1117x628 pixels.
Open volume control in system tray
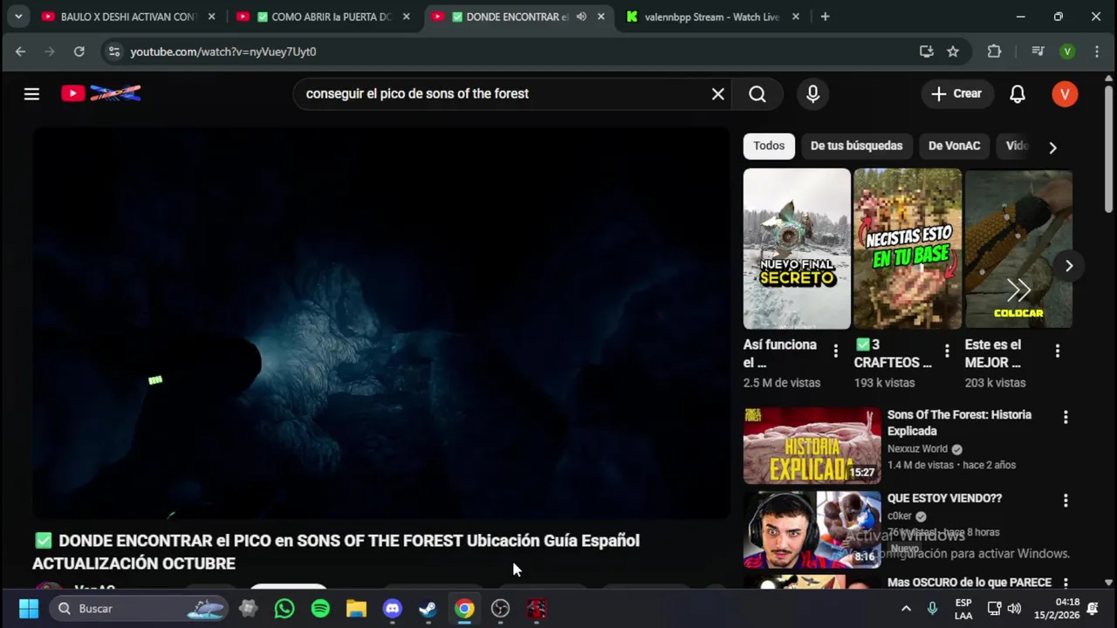point(1014,609)
